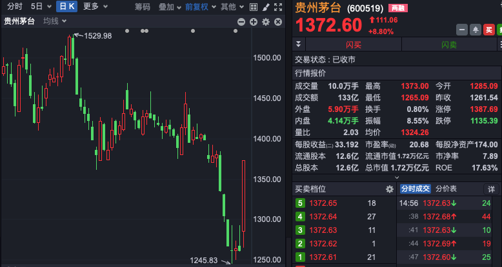The image size is (502, 267).
Task: Click the 行情报价 section header
Action: pos(310,73)
